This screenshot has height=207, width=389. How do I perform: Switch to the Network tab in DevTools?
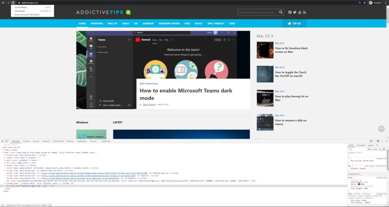46,141
